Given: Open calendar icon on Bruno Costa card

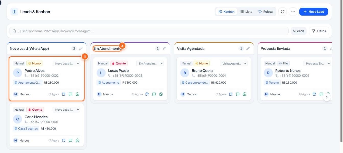Looking at the screenshot, I should 231,94.
